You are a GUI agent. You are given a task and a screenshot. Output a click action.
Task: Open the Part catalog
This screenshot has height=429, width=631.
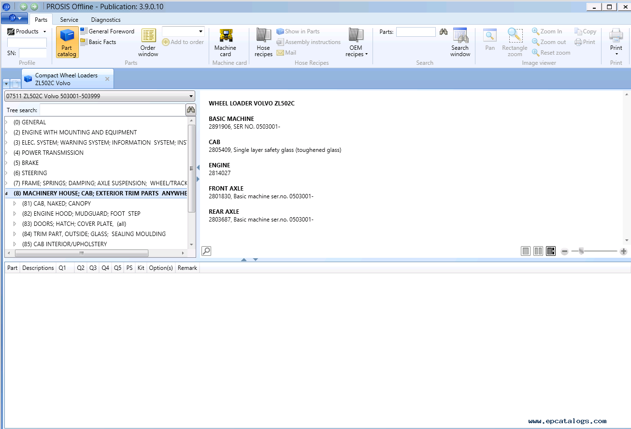(67, 43)
